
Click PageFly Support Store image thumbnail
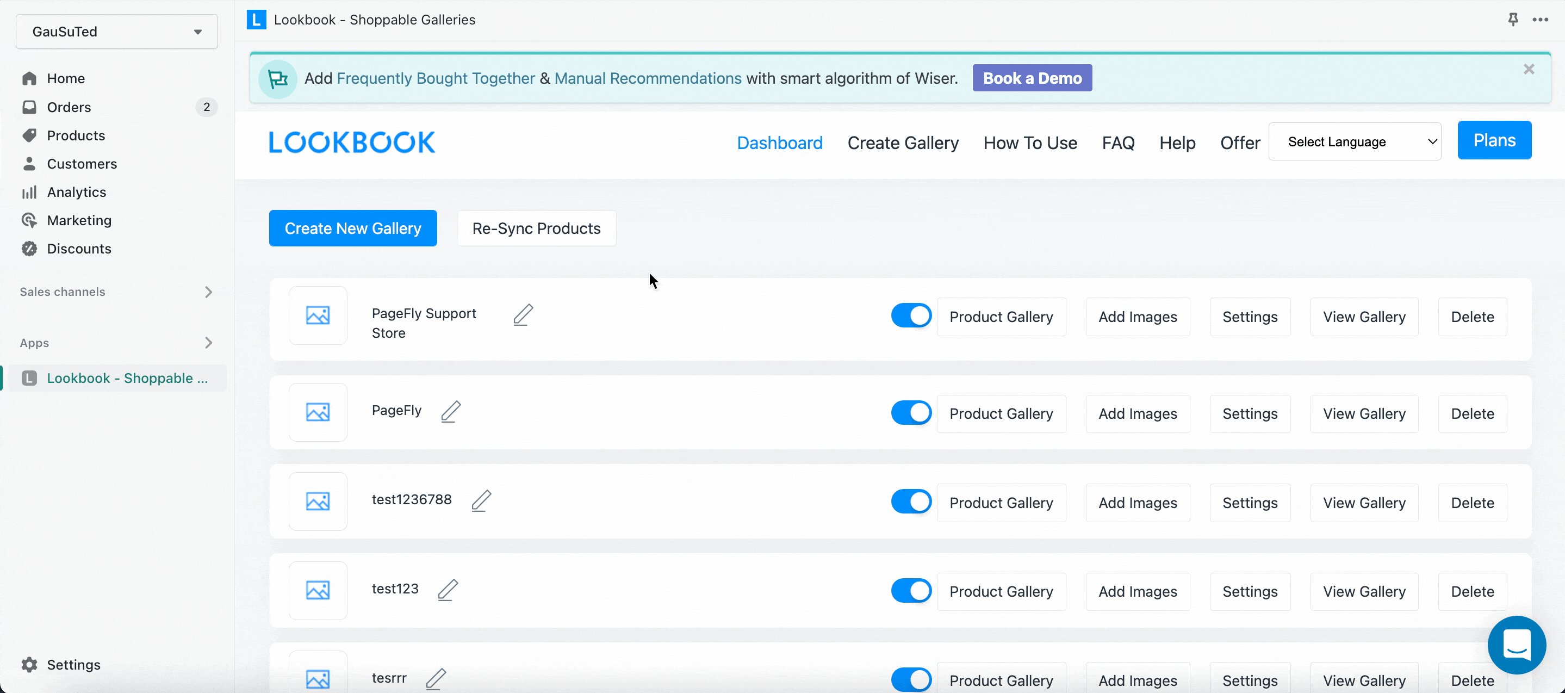point(318,315)
